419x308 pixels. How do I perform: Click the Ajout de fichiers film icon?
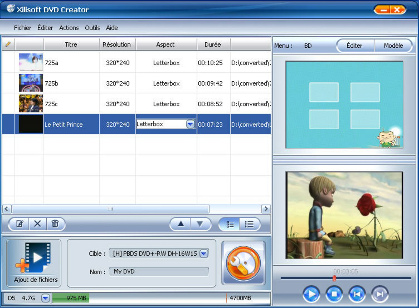pyautogui.click(x=34, y=257)
